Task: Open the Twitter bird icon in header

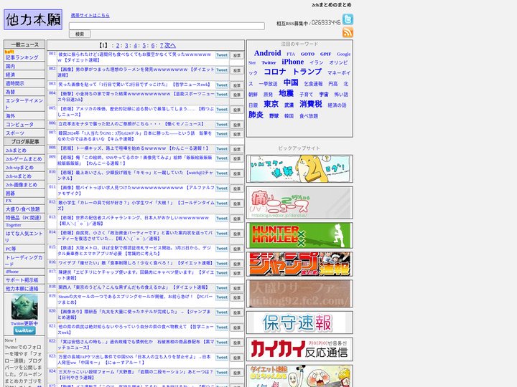Action: (x=348, y=19)
